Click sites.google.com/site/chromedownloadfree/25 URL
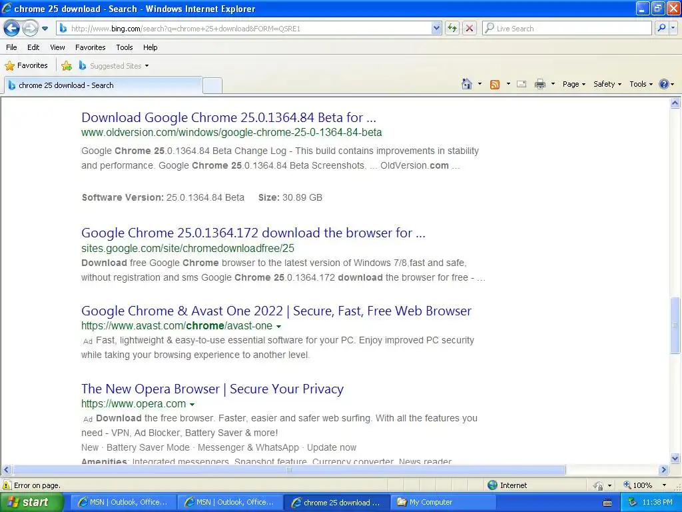682x512 pixels. click(188, 248)
